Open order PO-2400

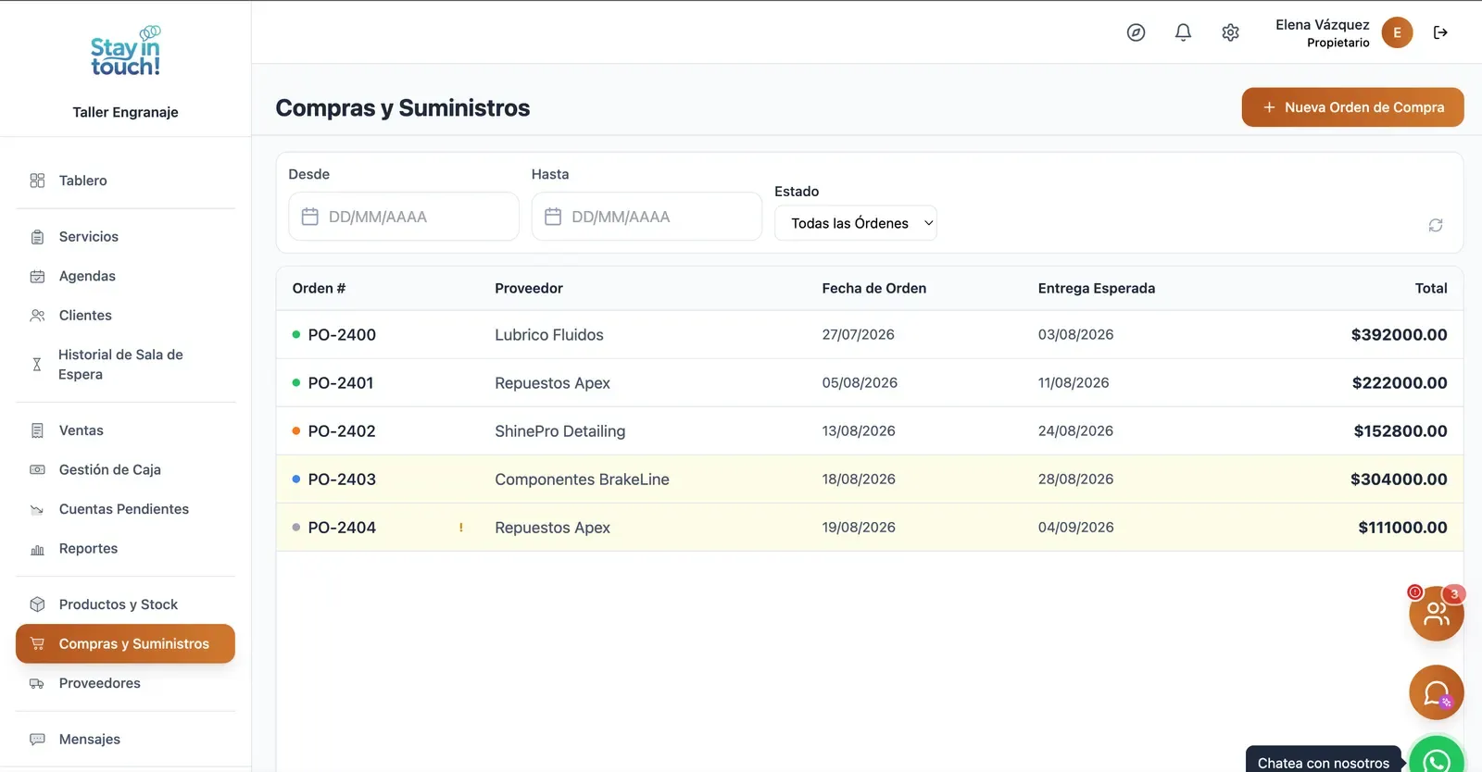coord(342,335)
